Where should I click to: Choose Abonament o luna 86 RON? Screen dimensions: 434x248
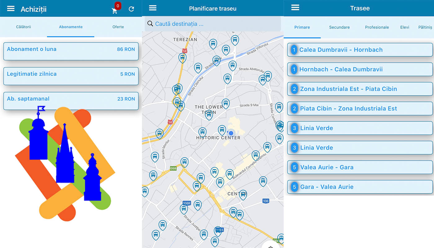click(x=71, y=51)
